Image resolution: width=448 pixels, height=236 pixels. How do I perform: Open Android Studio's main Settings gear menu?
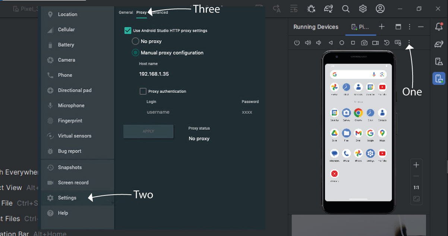point(363,9)
